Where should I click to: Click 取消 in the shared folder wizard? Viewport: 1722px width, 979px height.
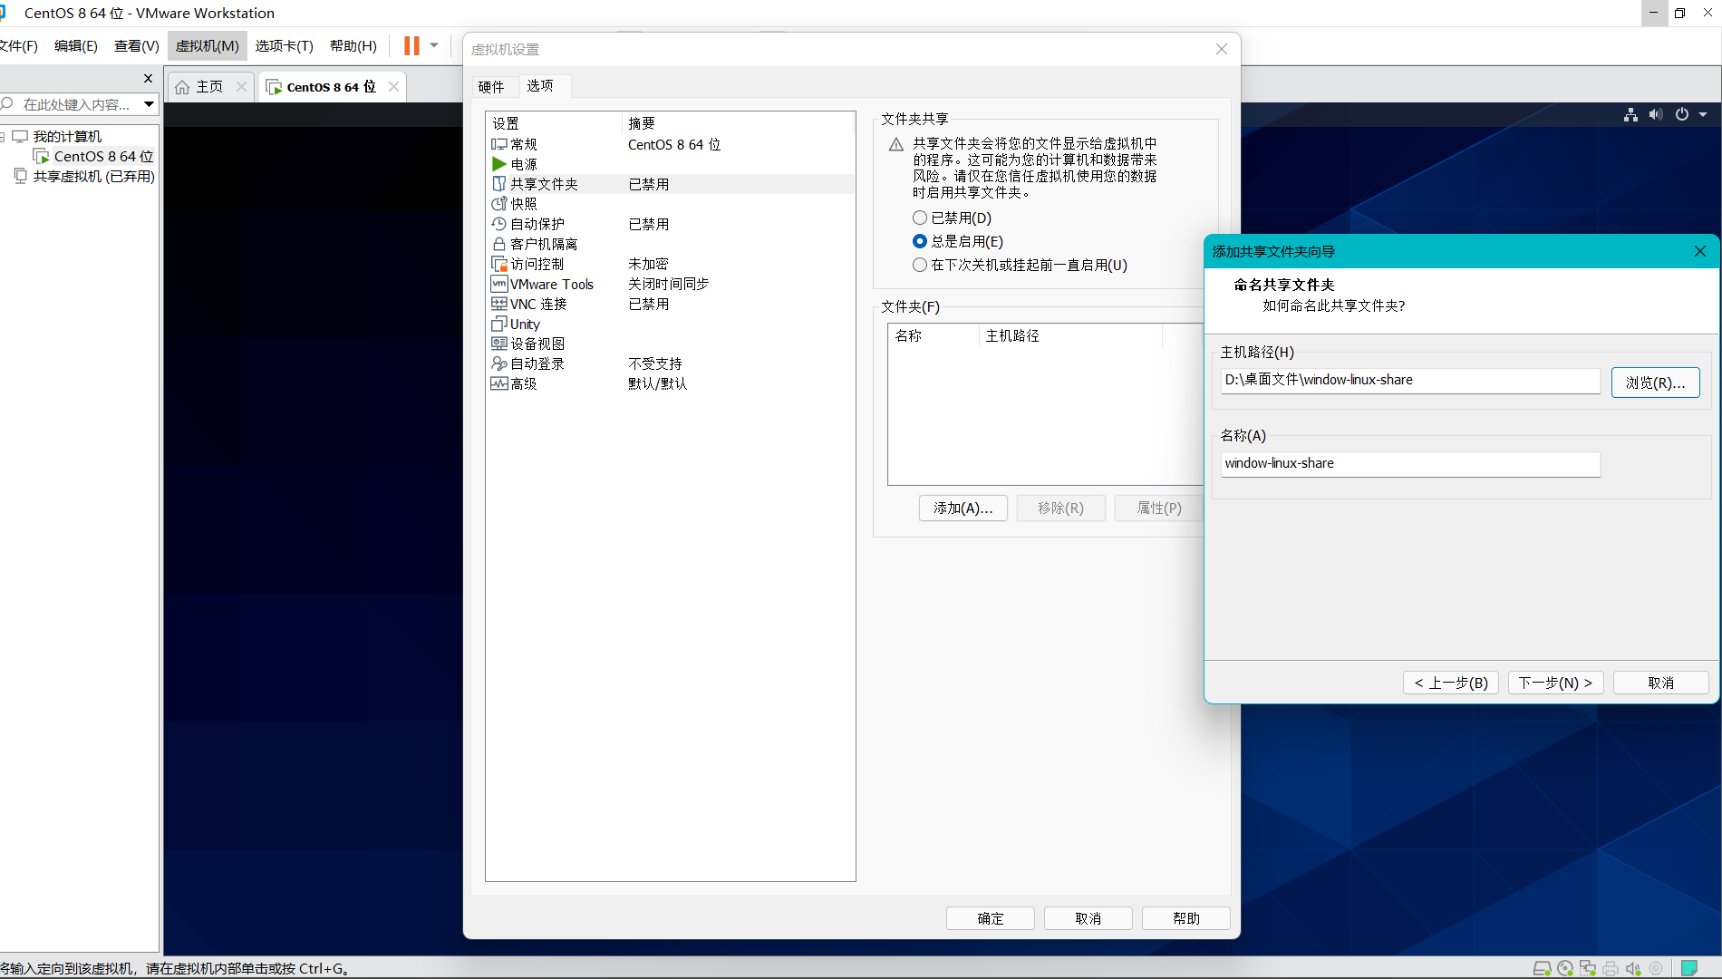[1660, 683]
